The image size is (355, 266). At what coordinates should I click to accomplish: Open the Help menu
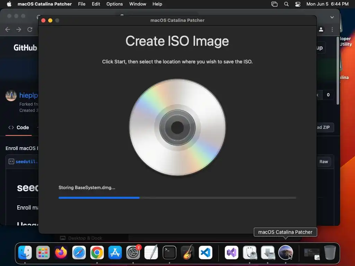click(157, 4)
